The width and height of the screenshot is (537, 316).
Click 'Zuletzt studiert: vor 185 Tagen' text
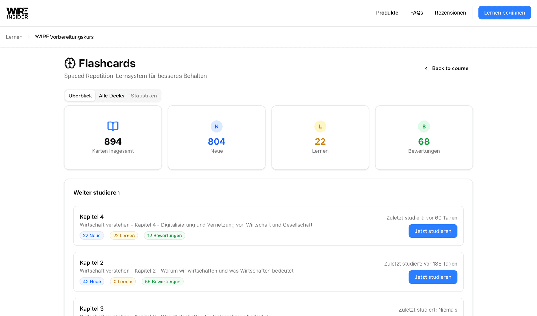click(x=421, y=264)
